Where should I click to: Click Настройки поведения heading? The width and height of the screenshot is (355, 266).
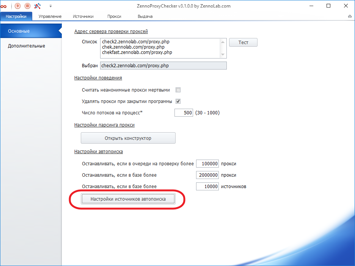click(x=98, y=78)
